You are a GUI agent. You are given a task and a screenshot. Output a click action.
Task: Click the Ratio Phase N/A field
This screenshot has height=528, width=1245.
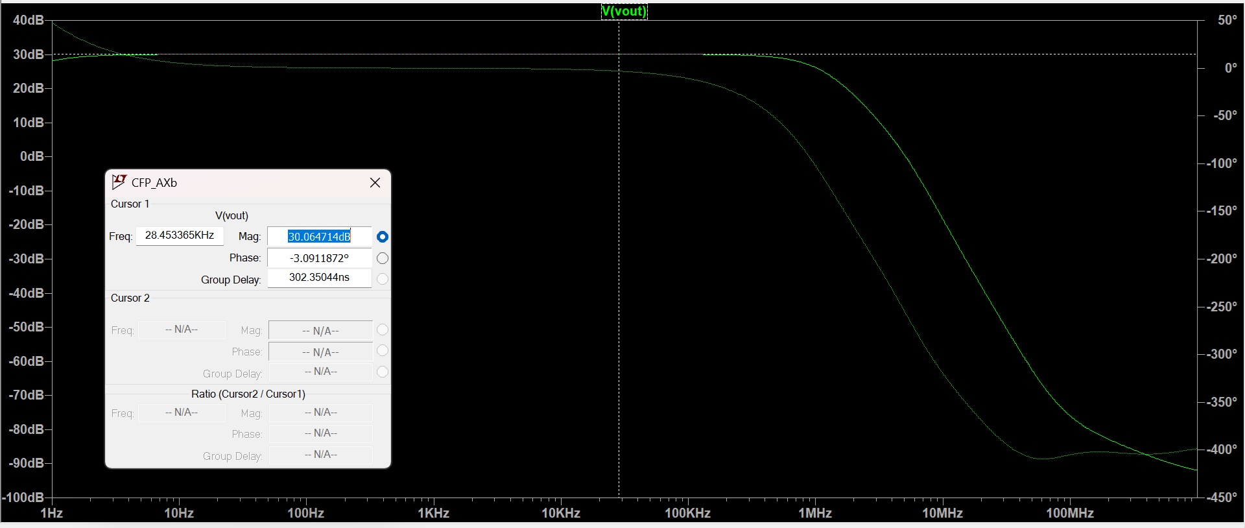tap(320, 433)
